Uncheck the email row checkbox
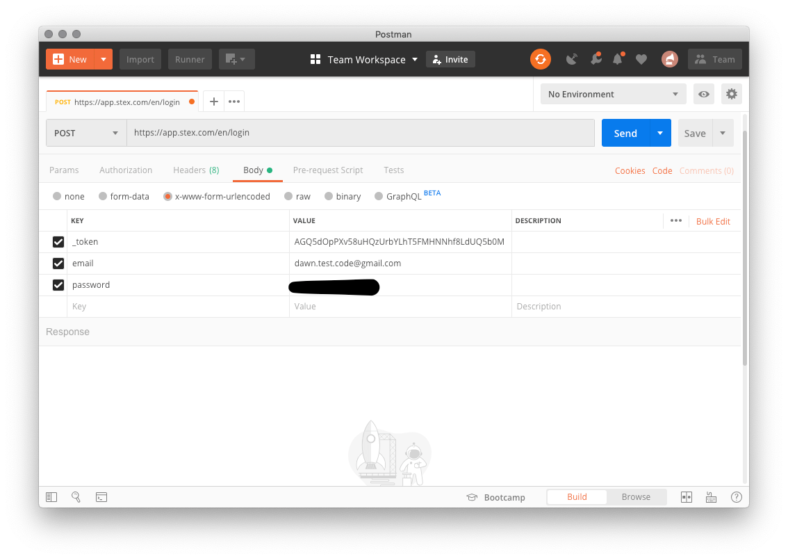This screenshot has height=559, width=788. click(x=58, y=264)
